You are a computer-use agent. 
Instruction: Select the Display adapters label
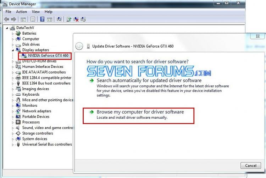[x=35, y=50]
